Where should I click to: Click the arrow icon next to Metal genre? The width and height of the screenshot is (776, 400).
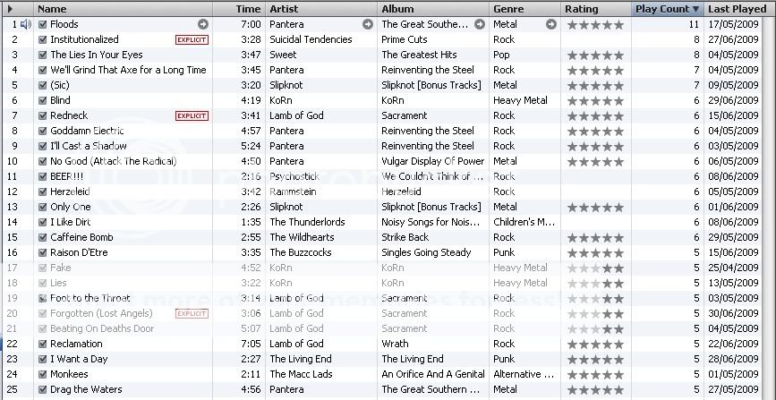[x=551, y=24]
